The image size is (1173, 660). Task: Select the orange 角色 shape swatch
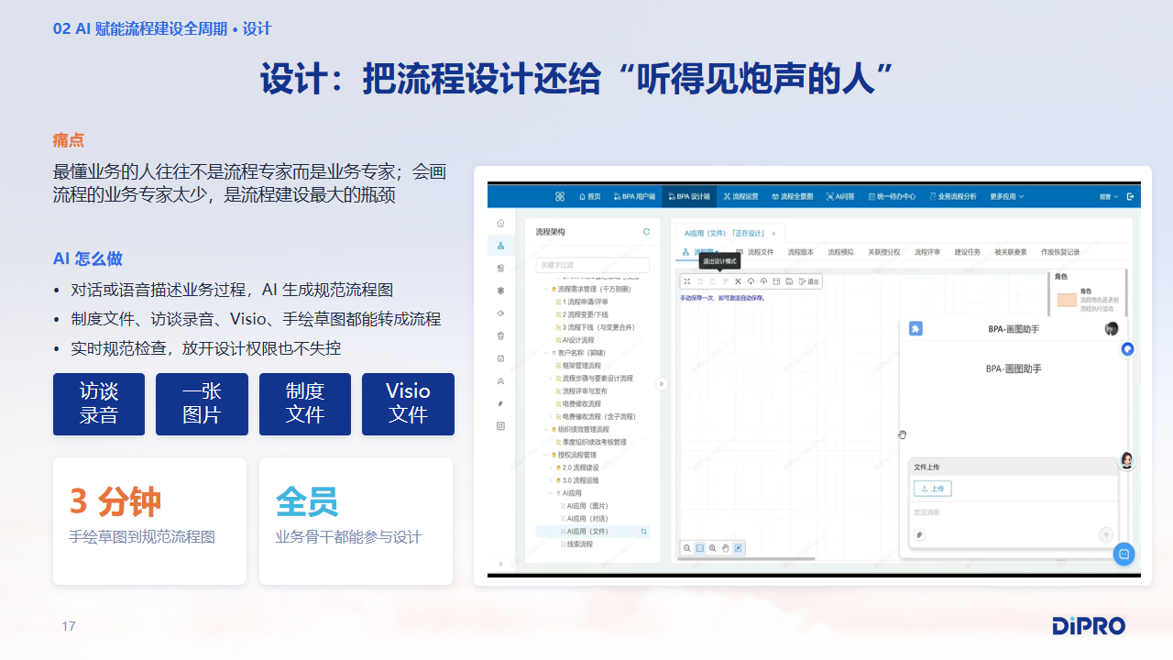click(1066, 300)
